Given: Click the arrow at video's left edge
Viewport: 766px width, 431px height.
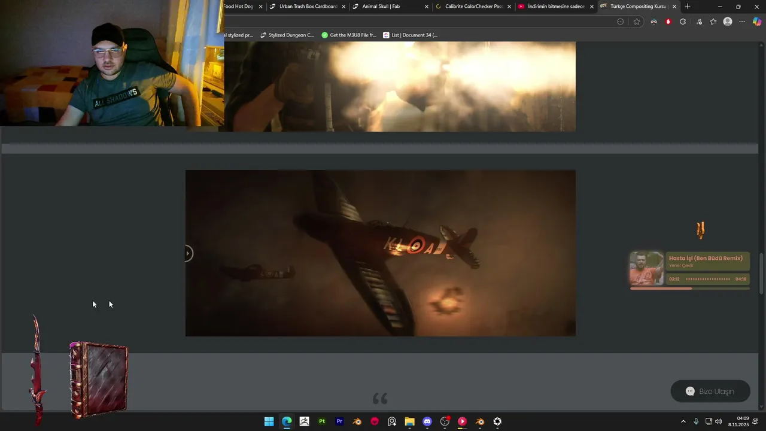Looking at the screenshot, I should [x=188, y=253].
